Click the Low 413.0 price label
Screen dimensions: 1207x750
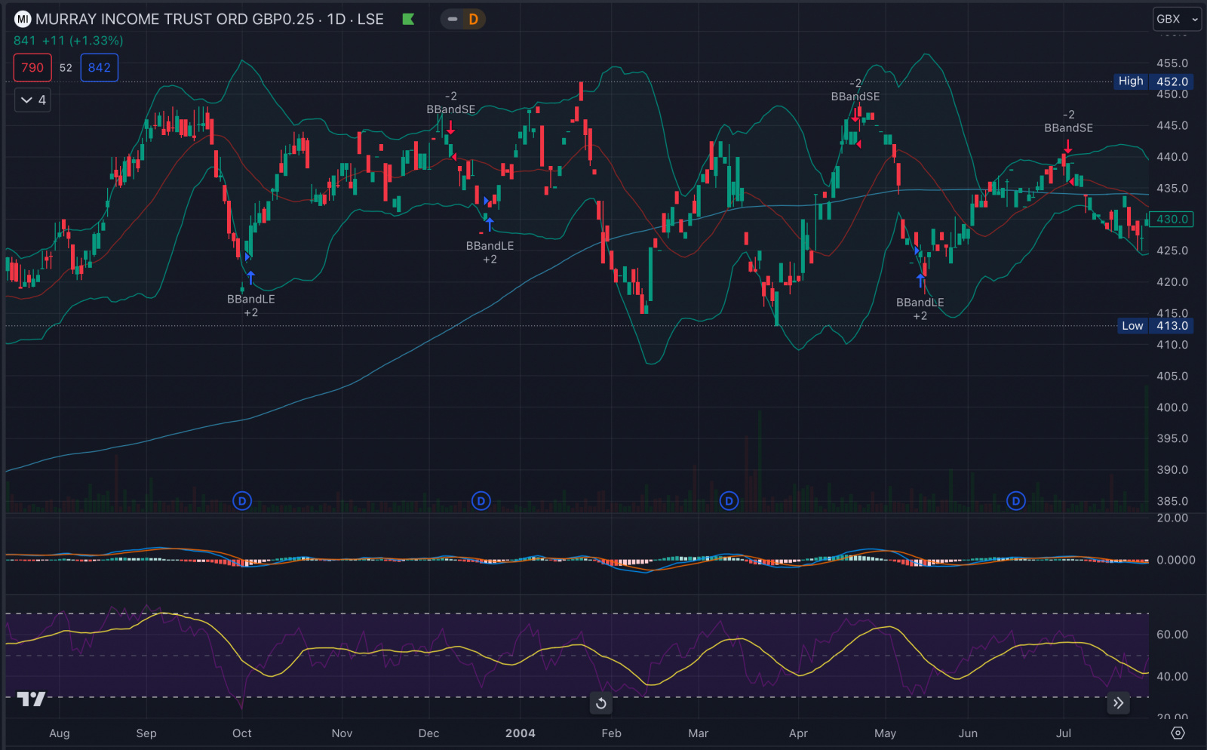[1155, 326]
